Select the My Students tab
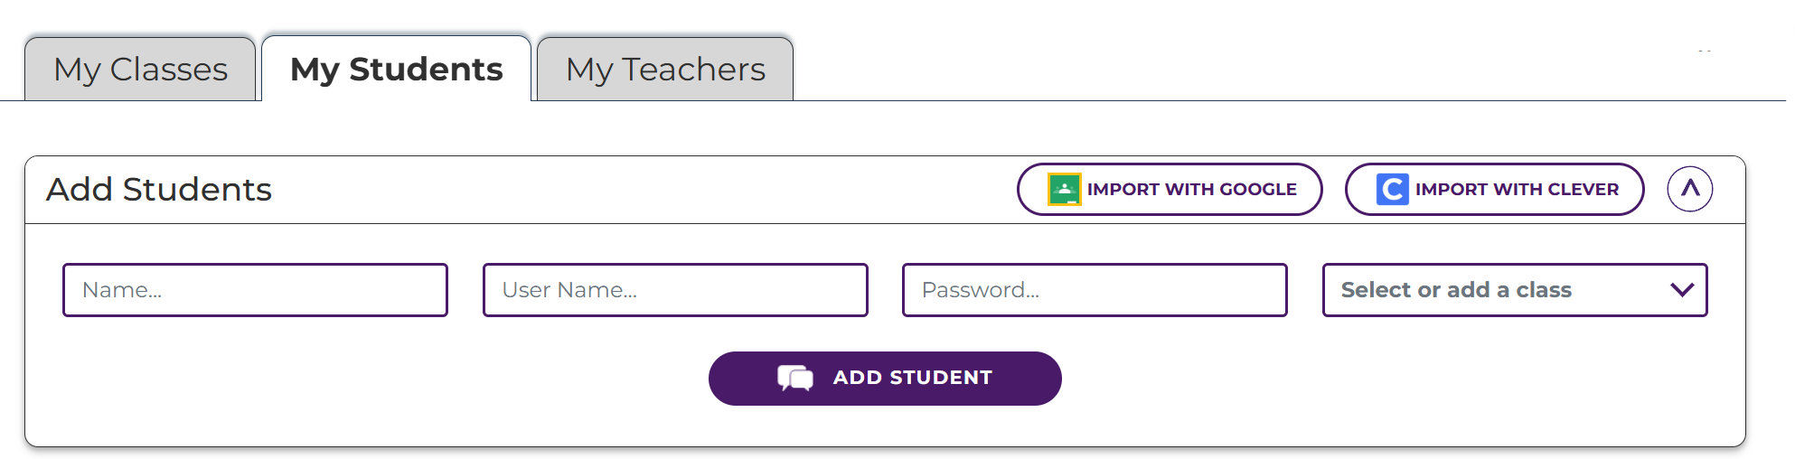This screenshot has width=1795, height=459. 396,70
